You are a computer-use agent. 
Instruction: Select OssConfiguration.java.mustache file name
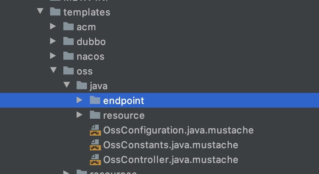(178, 130)
